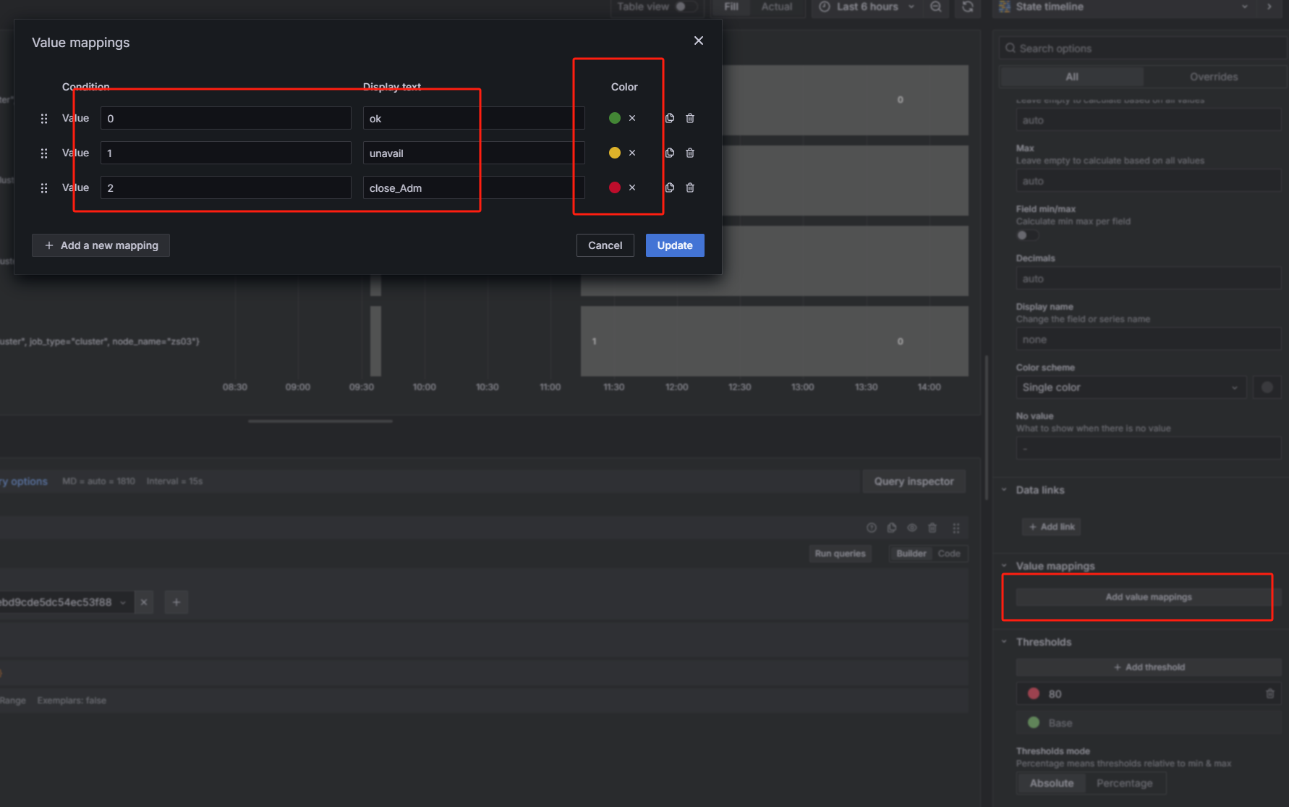Open the single color scheme swatch
The image size is (1289, 807).
(x=1267, y=387)
